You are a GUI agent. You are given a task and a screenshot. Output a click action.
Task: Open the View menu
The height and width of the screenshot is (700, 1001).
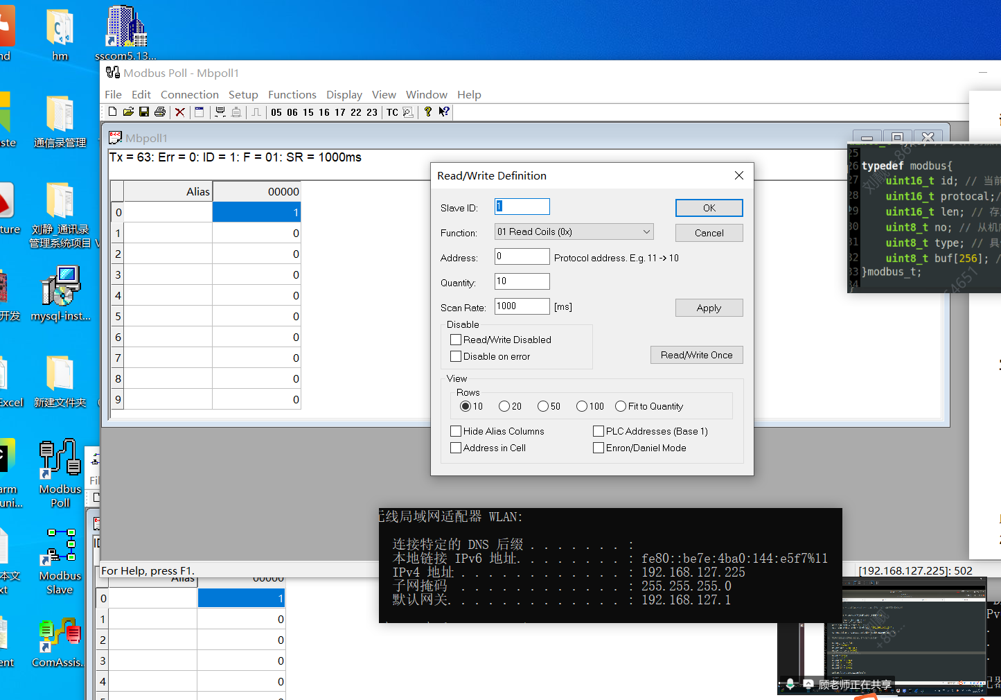[384, 94]
